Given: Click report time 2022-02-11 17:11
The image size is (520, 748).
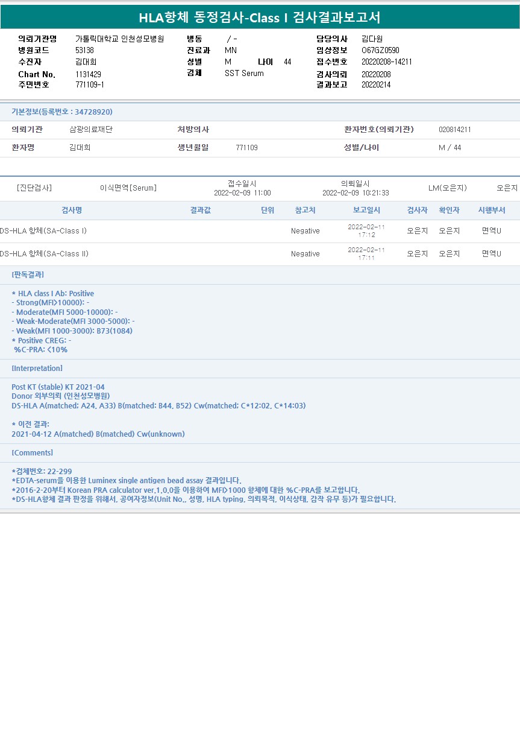Looking at the screenshot, I should 366,254.
